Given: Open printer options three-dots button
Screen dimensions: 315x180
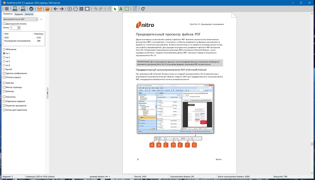Looking at the screenshot, I should coord(41,19).
